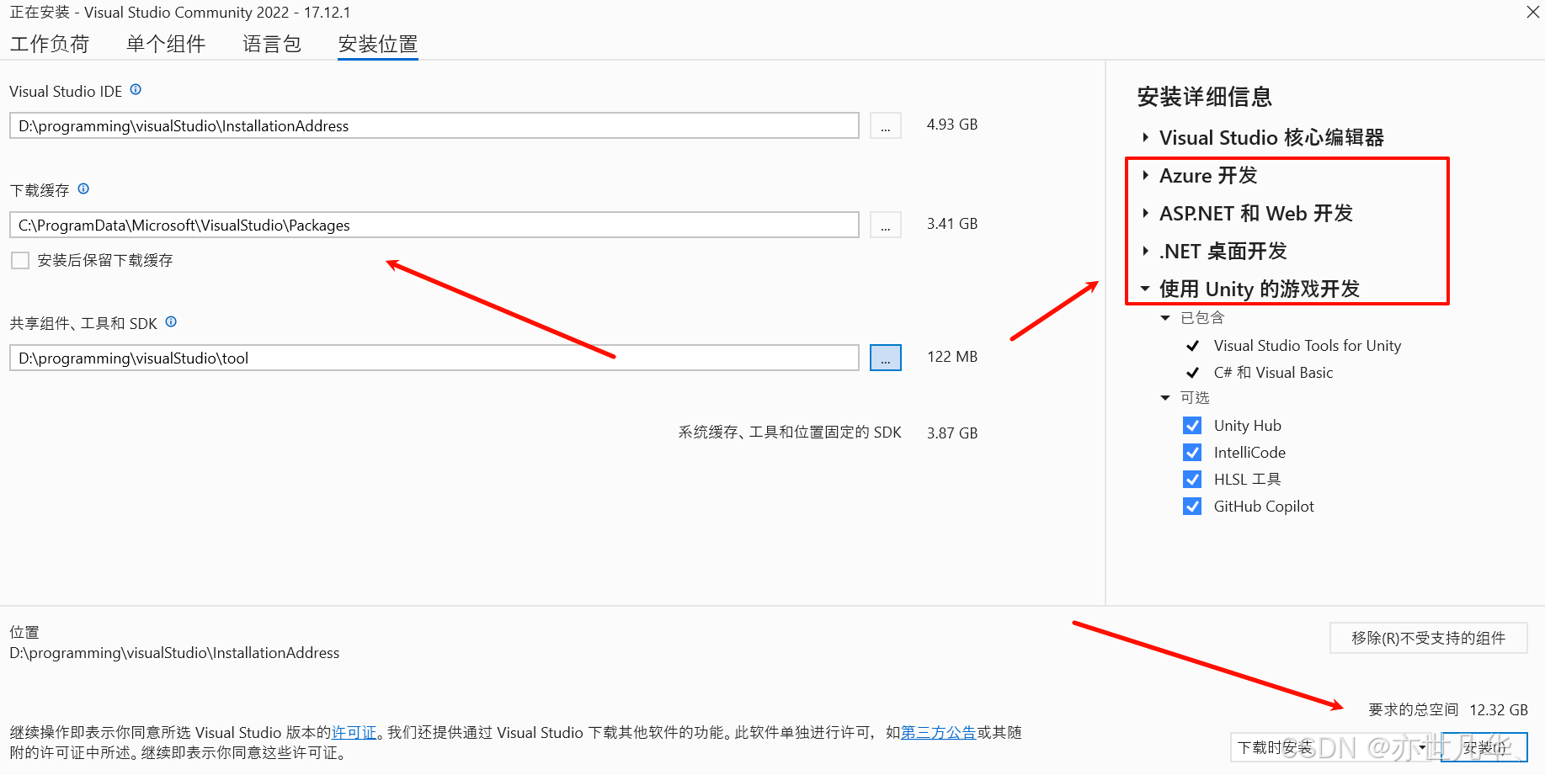Viewport: 1545px width, 775px height.
Task: Uncheck the GitHub Copilot option
Action: (x=1192, y=507)
